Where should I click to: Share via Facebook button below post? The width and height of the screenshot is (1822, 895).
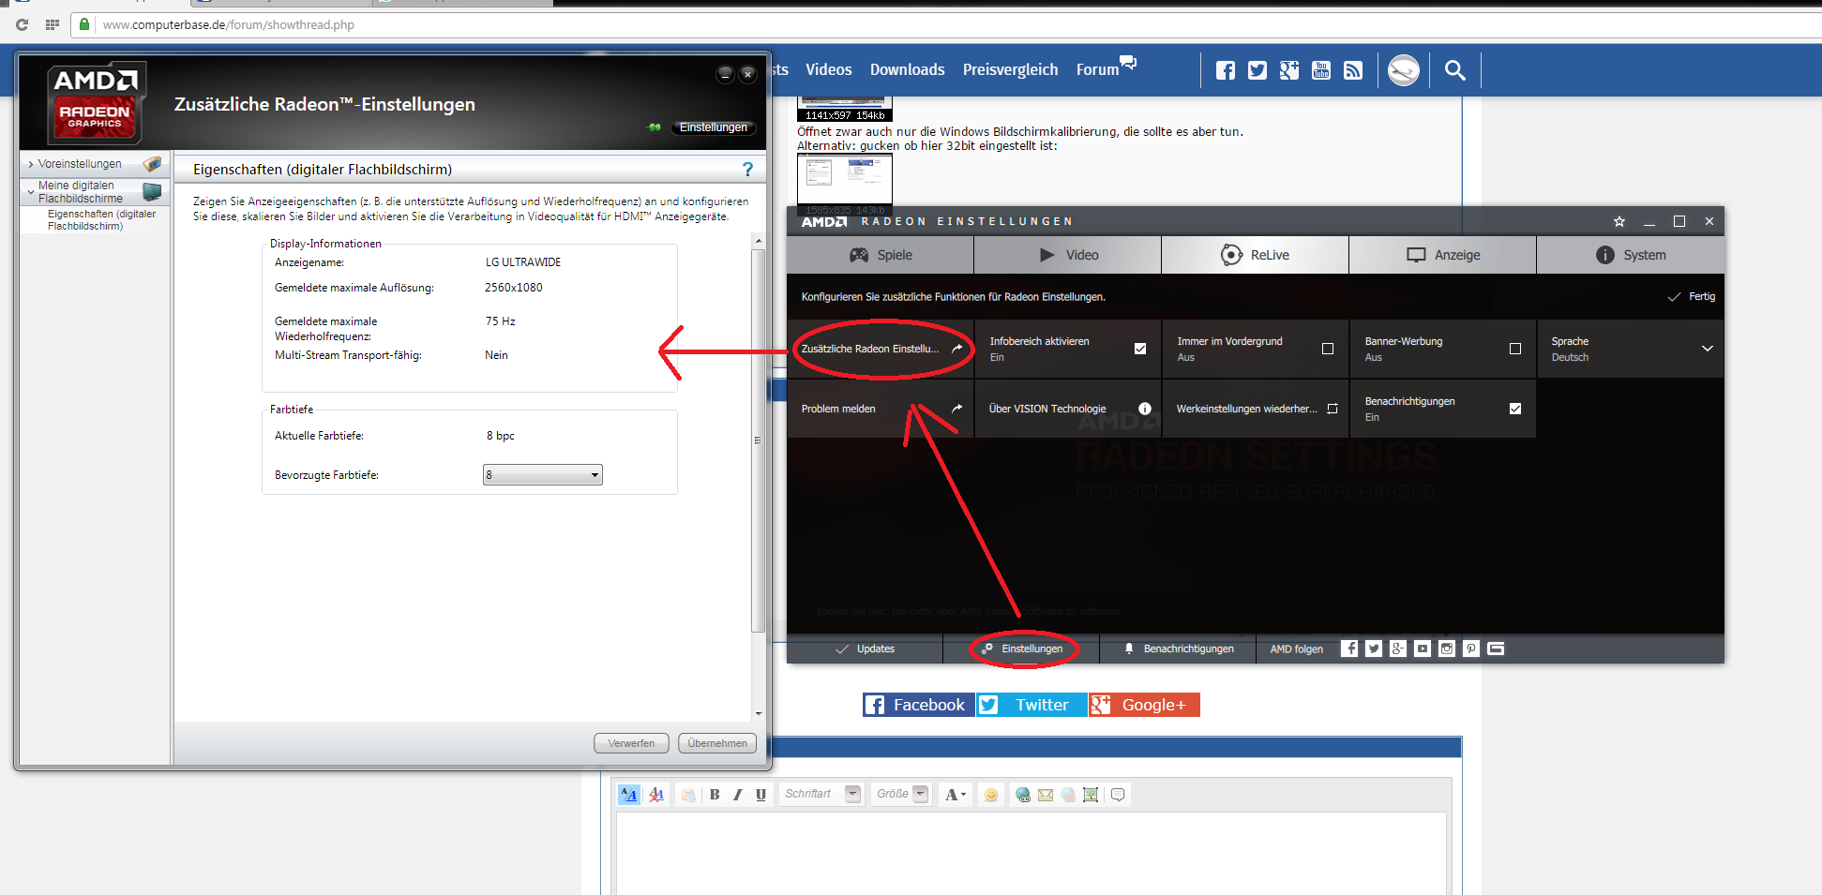click(918, 705)
